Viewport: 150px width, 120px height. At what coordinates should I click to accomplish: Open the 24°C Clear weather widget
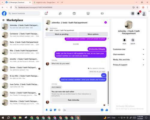point(109,118)
